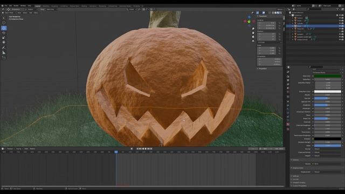The image size is (345, 194).
Task: Jump to timeline end frame button
Action: (x=151, y=149)
